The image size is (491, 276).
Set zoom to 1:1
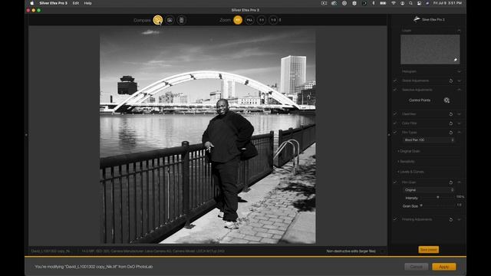262,20
